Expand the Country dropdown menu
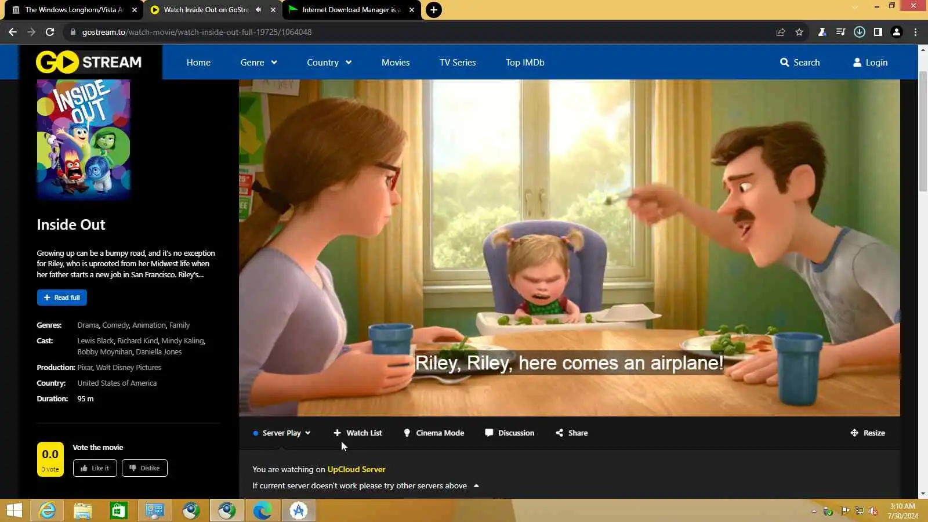The image size is (928, 522). click(329, 62)
